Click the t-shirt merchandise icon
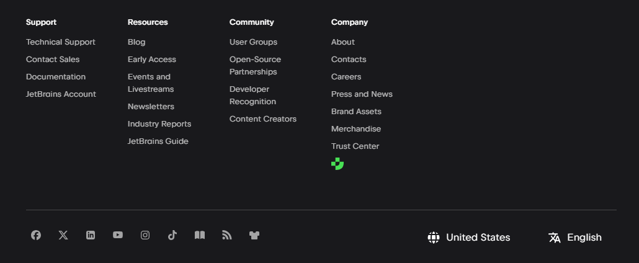Screen dimensions: 639x263 click(254, 235)
